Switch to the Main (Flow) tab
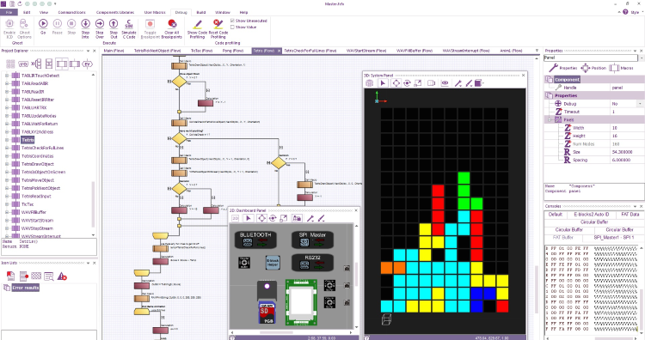Viewport: 645px width, 340px height. coord(114,51)
